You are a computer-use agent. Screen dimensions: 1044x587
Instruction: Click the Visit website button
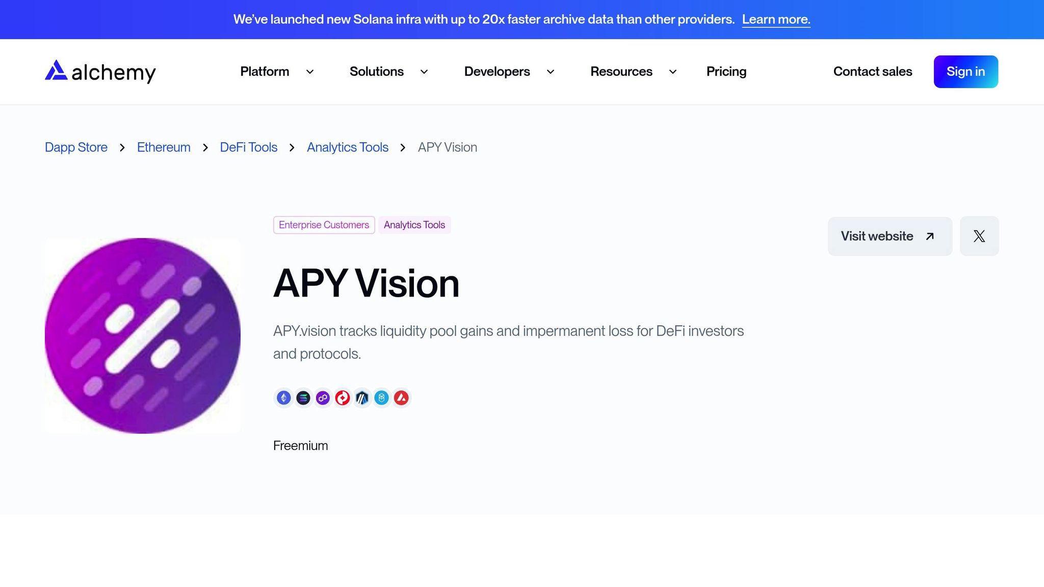(890, 236)
